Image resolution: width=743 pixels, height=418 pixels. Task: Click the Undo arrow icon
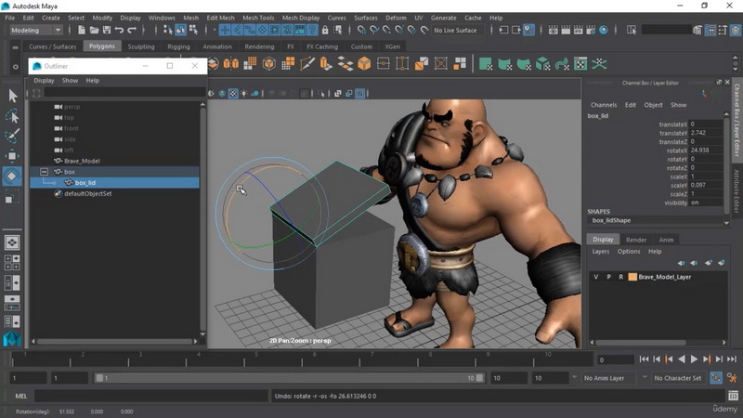tap(119, 30)
